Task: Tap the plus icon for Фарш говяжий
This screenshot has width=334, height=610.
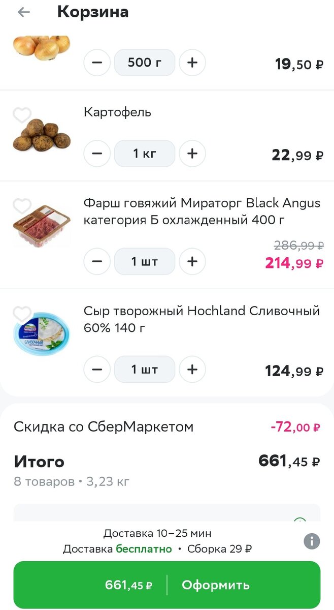Action: [192, 261]
